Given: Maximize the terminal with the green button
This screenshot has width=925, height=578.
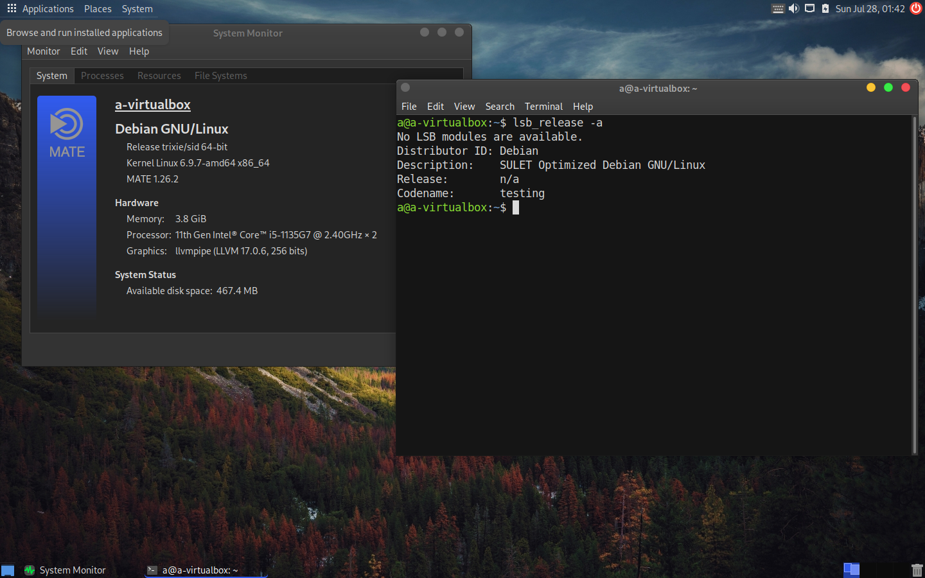Looking at the screenshot, I should [888, 87].
